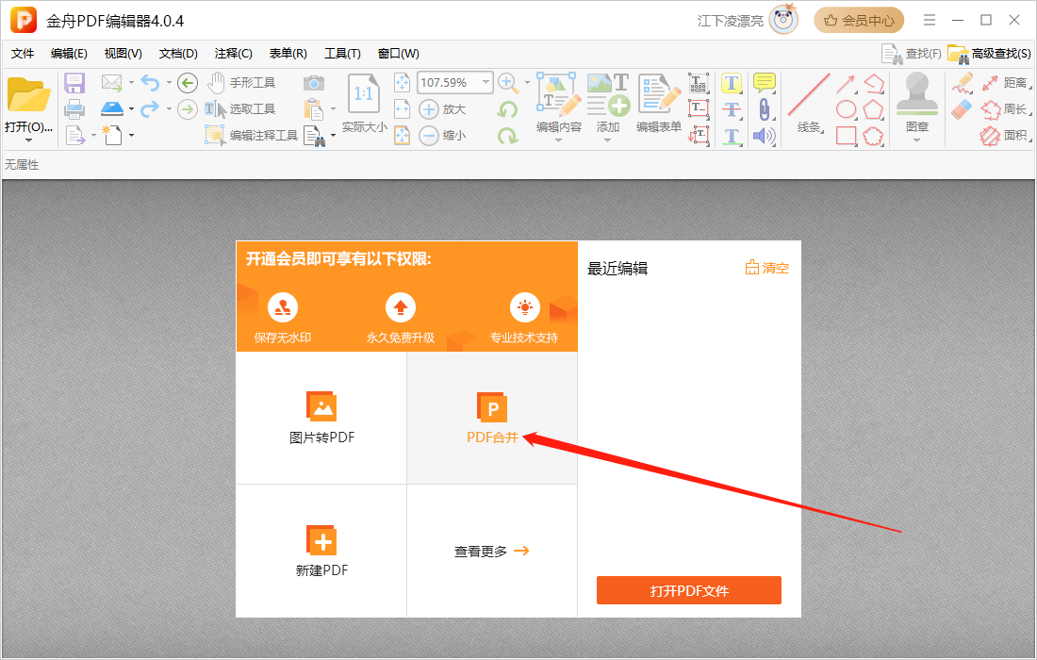
Task: Click the actual size 1:1 icon
Action: [364, 93]
